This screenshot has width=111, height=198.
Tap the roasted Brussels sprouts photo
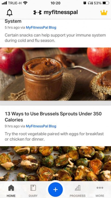click(55, 164)
